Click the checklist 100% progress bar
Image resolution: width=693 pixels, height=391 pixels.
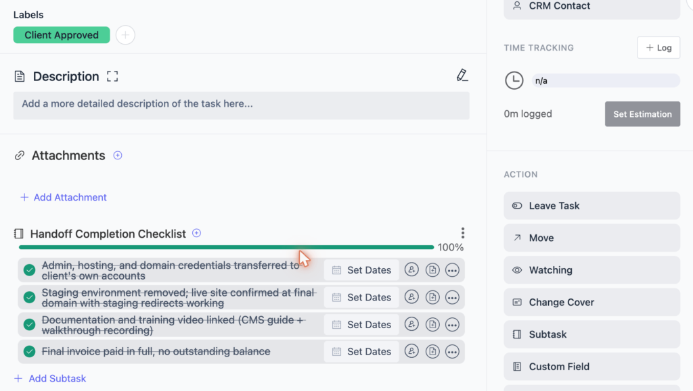pos(226,247)
